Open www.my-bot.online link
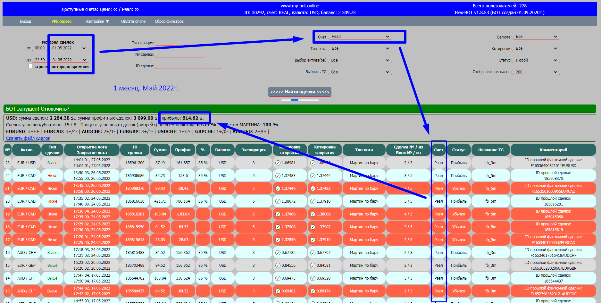Viewport: 601px width, 303px height. pyautogui.click(x=300, y=6)
